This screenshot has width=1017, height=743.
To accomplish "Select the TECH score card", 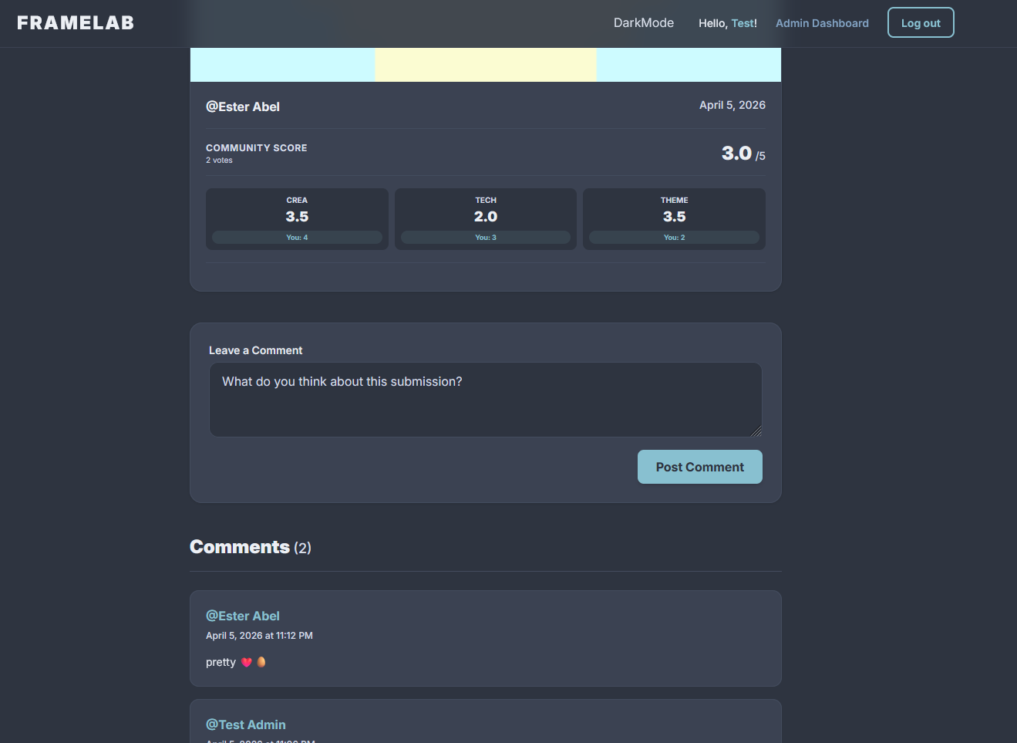I will click(485, 218).
